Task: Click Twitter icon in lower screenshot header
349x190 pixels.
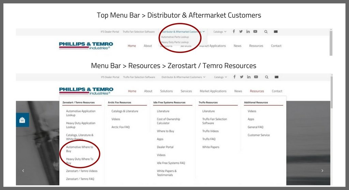Action: pyautogui.click(x=242, y=77)
